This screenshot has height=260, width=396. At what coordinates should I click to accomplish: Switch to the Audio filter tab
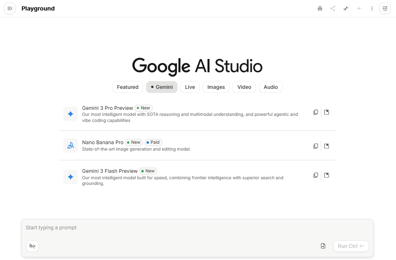pyautogui.click(x=270, y=87)
